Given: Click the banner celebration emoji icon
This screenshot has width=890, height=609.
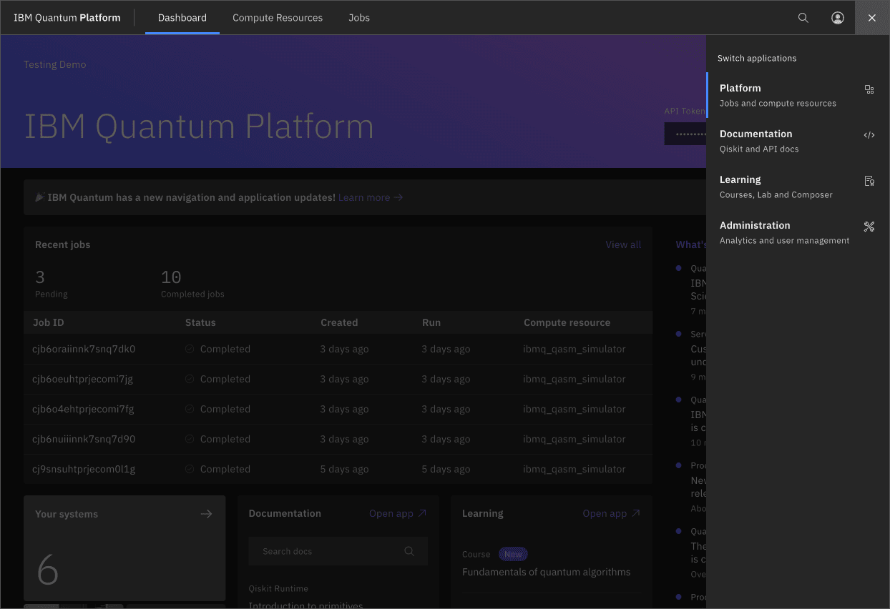Looking at the screenshot, I should pyautogui.click(x=40, y=197).
